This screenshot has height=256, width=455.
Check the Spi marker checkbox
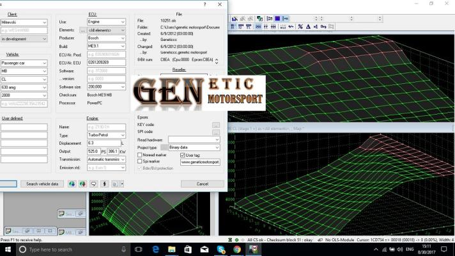tap(140, 162)
